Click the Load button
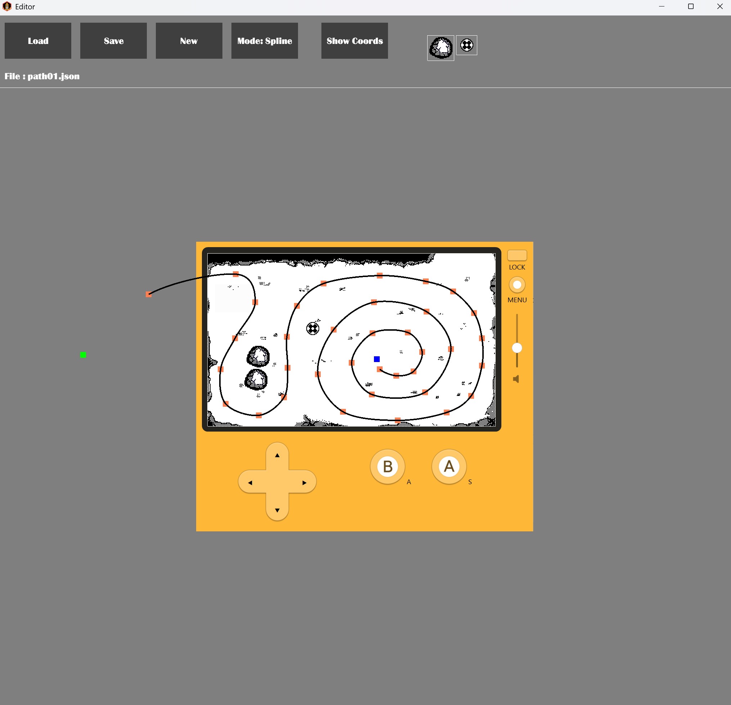The width and height of the screenshot is (731, 705). tap(38, 41)
